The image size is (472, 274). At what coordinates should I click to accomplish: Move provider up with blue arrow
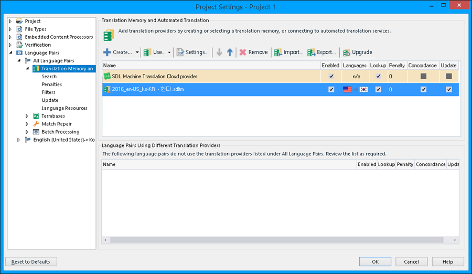coord(230,52)
